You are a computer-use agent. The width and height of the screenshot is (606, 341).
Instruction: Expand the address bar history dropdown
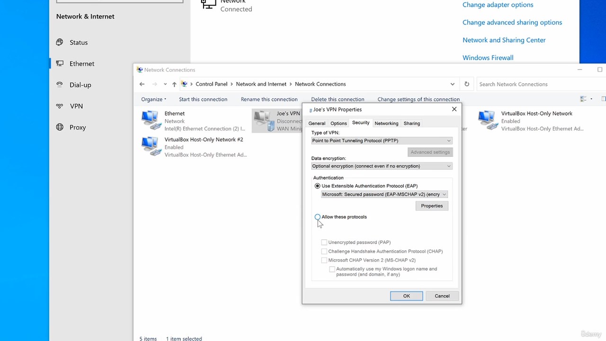pyautogui.click(x=453, y=84)
